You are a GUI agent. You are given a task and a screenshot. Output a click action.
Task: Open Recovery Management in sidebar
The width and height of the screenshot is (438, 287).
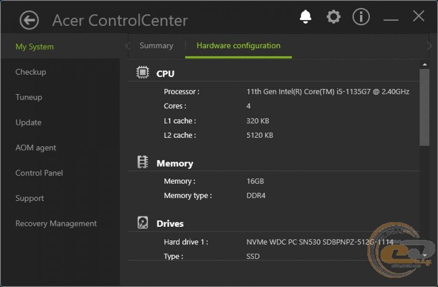click(56, 223)
